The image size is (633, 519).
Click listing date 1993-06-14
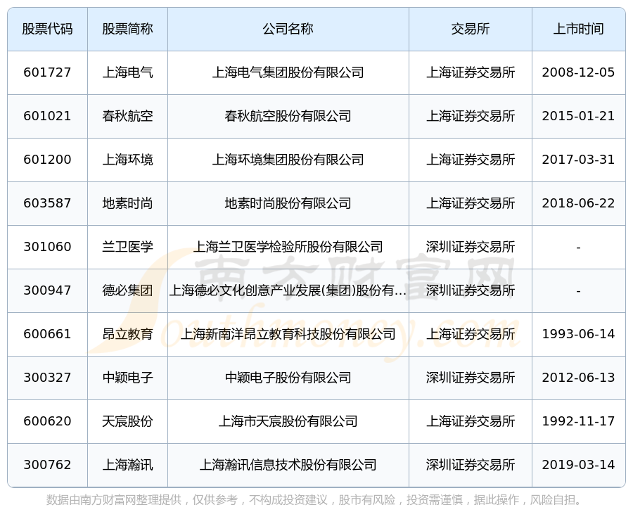tap(579, 334)
